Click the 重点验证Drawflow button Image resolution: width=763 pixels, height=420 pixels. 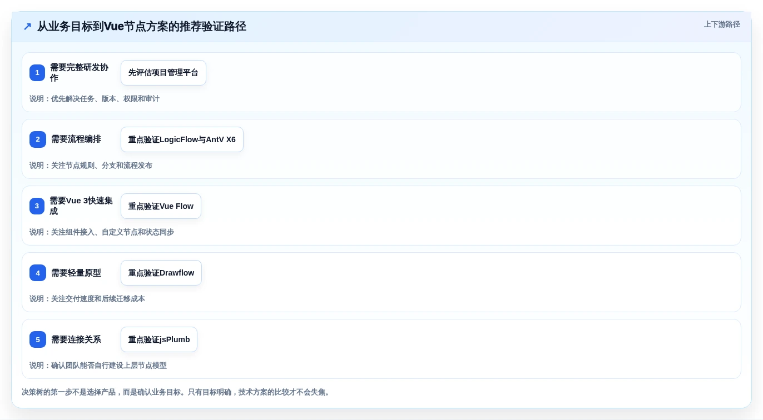click(x=161, y=273)
